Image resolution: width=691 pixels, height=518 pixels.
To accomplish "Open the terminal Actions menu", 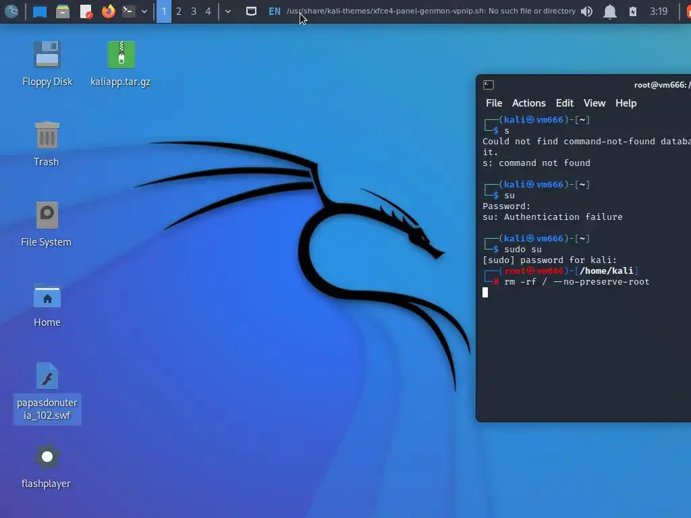I will tap(529, 103).
